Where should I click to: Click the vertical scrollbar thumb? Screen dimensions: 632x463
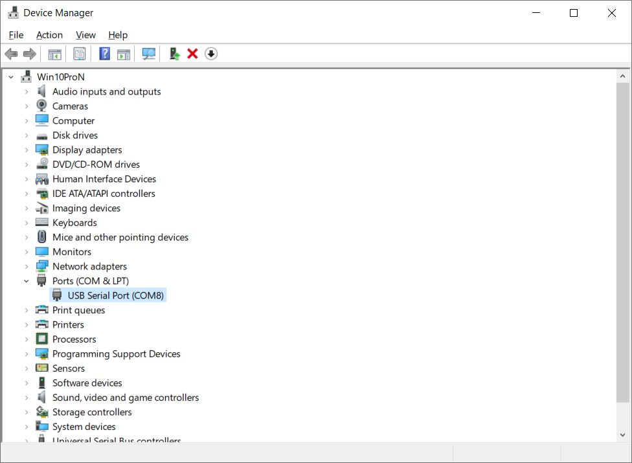[623, 242]
